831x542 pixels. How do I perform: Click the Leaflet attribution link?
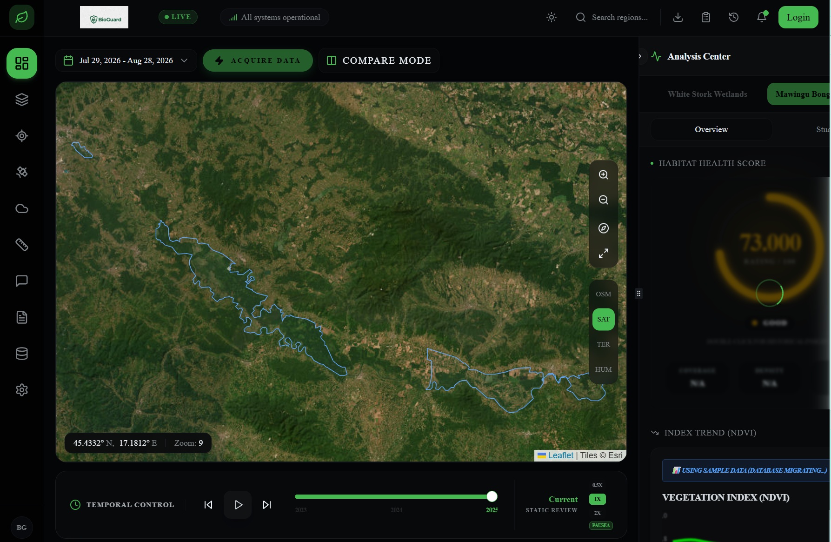pos(560,455)
